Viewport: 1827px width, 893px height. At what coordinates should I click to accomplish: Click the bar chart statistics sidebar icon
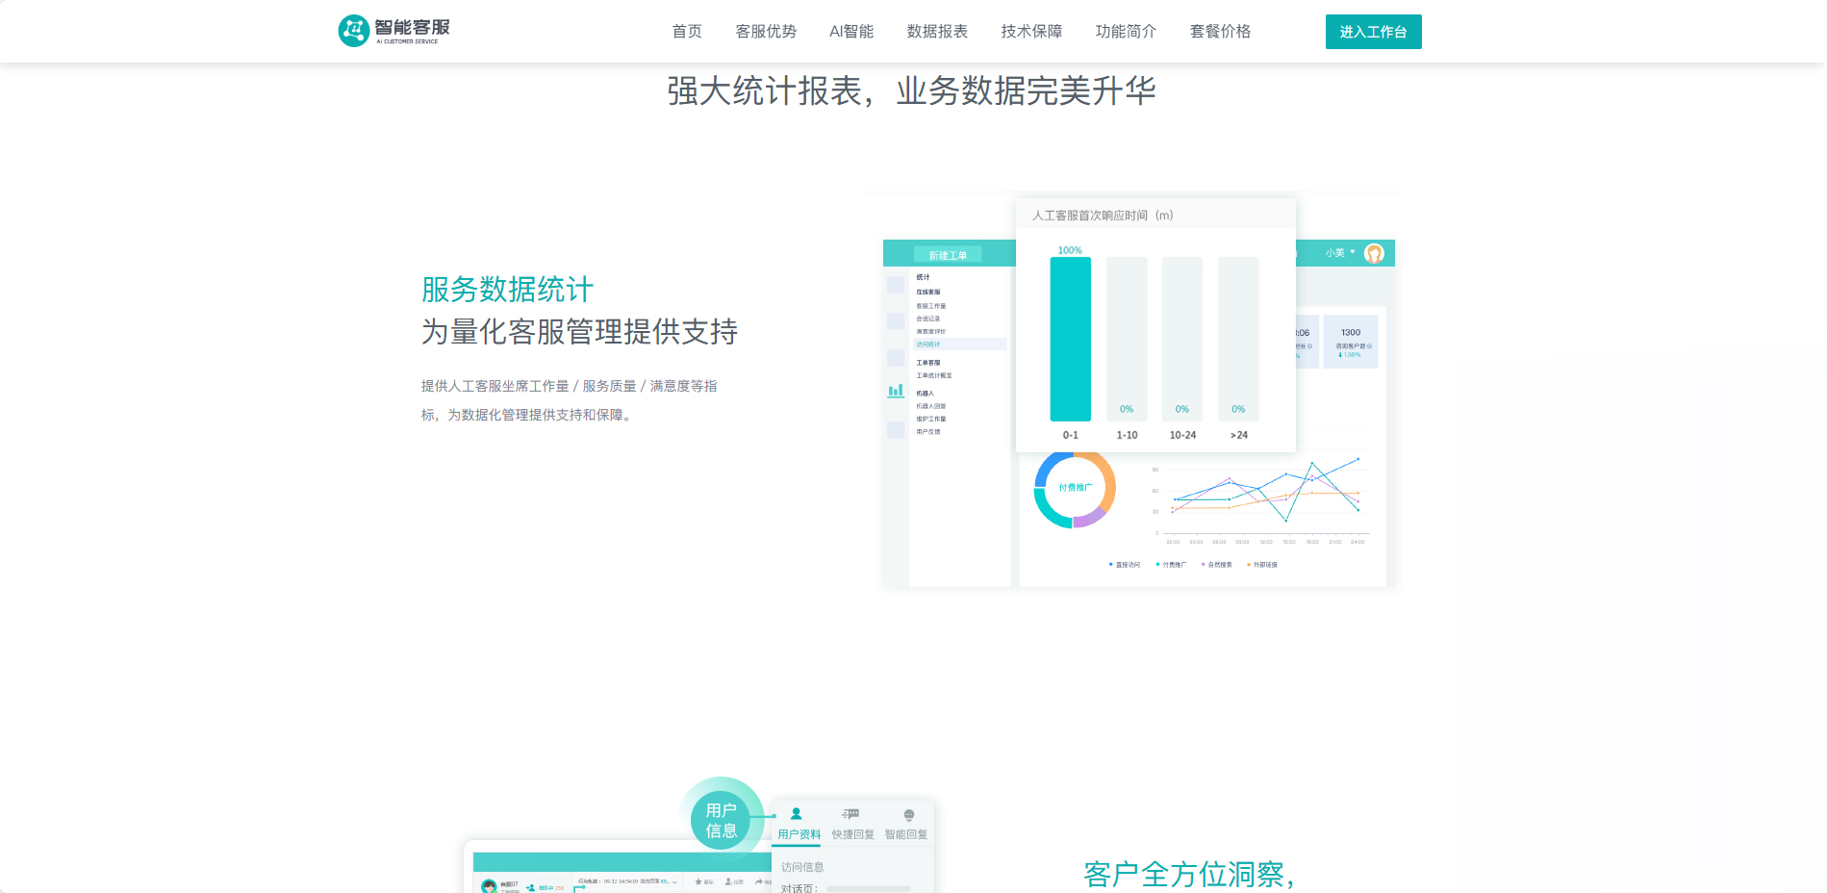pyautogui.click(x=896, y=391)
